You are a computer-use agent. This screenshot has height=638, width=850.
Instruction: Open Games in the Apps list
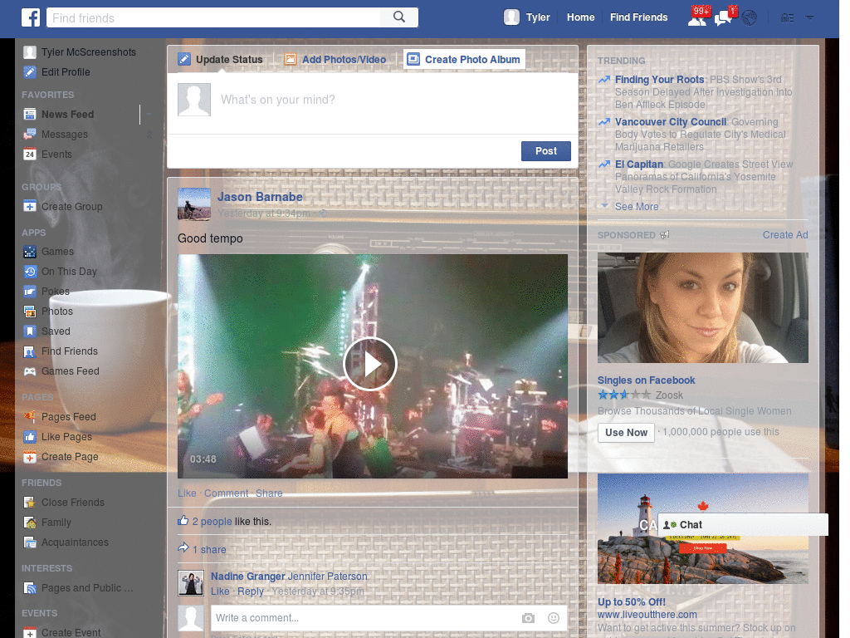48,252
